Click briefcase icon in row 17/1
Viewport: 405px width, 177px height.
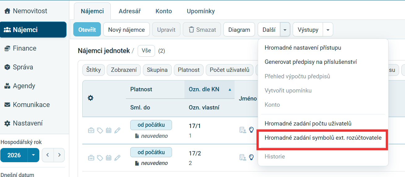(91, 130)
